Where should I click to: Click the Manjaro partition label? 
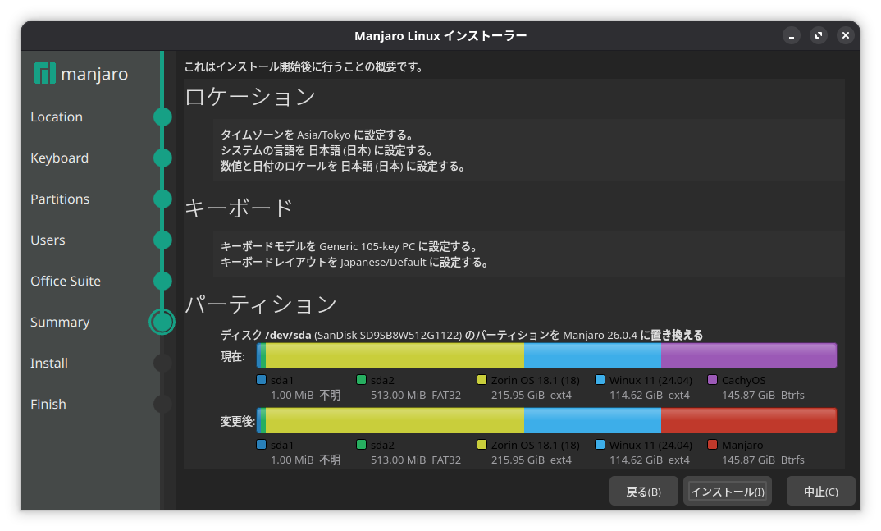(x=742, y=445)
